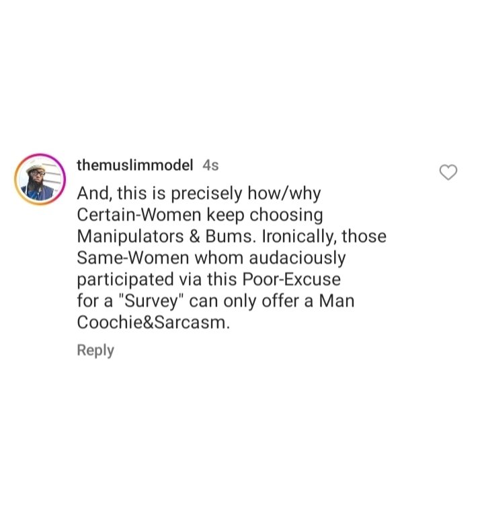Click the 4s timestamp next to username
The height and width of the screenshot is (522, 484).
point(210,165)
